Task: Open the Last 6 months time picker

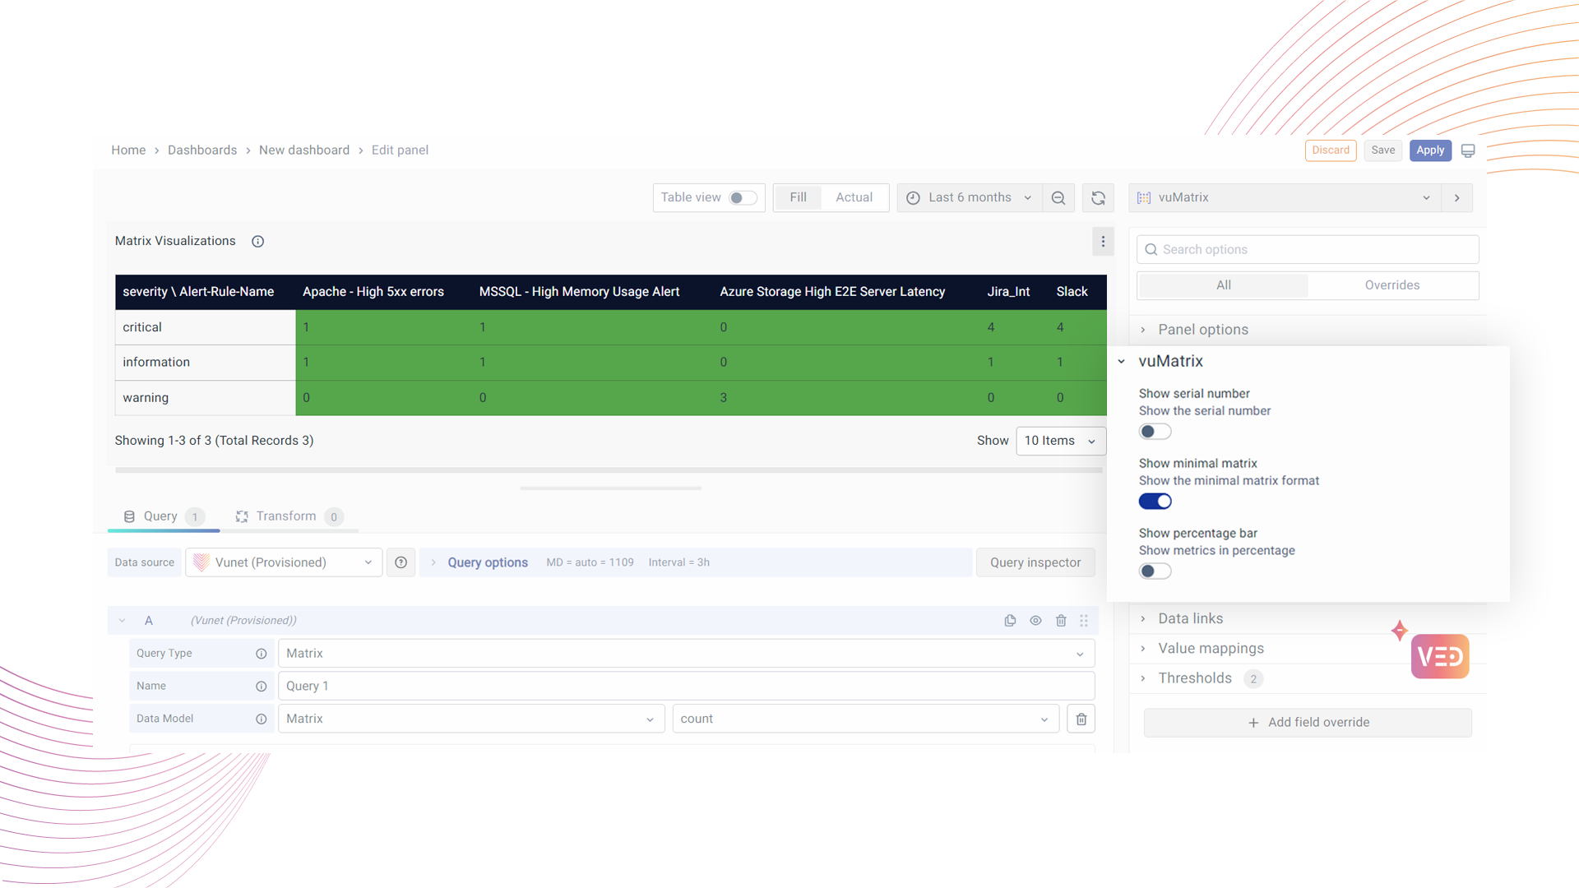Action: point(969,198)
